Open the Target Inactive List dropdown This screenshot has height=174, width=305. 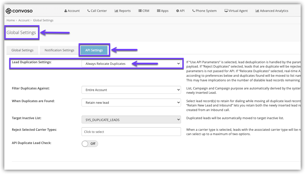pos(131,120)
